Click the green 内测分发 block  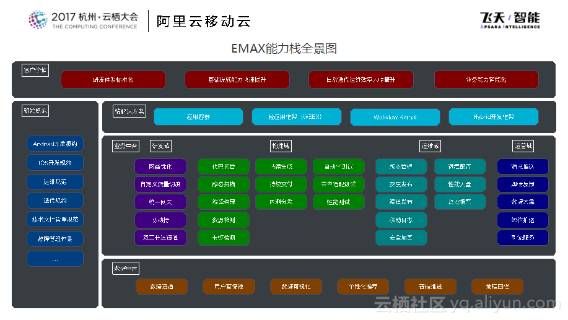pos(281,202)
